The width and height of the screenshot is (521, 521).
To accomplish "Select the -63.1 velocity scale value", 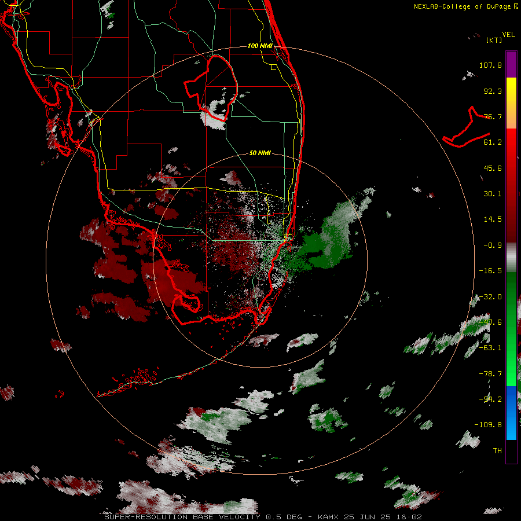I will [490, 348].
